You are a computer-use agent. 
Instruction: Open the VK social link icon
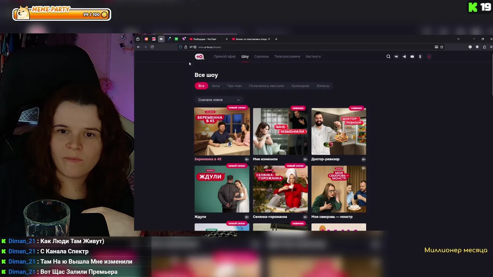(x=396, y=57)
